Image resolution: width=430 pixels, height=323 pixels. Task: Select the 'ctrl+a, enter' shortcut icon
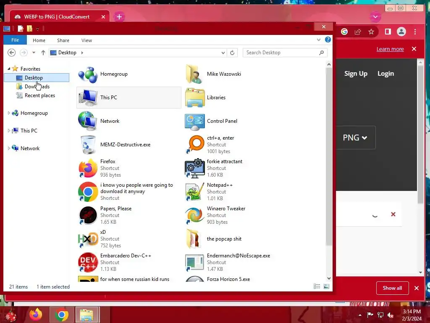(x=195, y=145)
